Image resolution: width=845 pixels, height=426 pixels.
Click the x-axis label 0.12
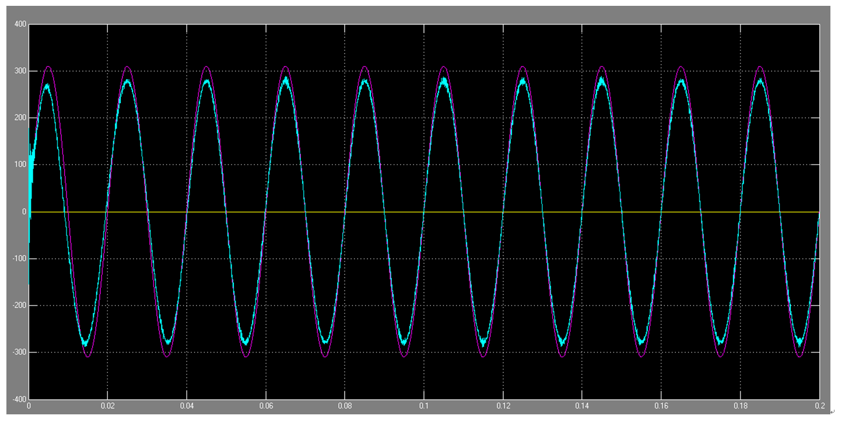[503, 405]
